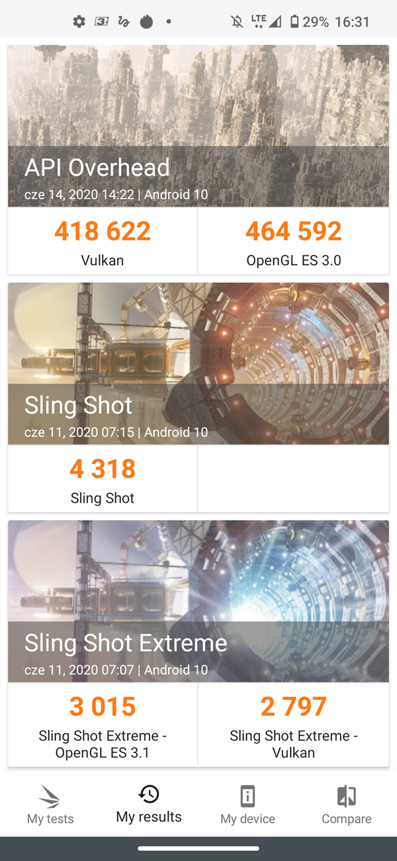The height and width of the screenshot is (861, 397).
Task: Select the Vulkan score 418 622
Action: click(103, 231)
